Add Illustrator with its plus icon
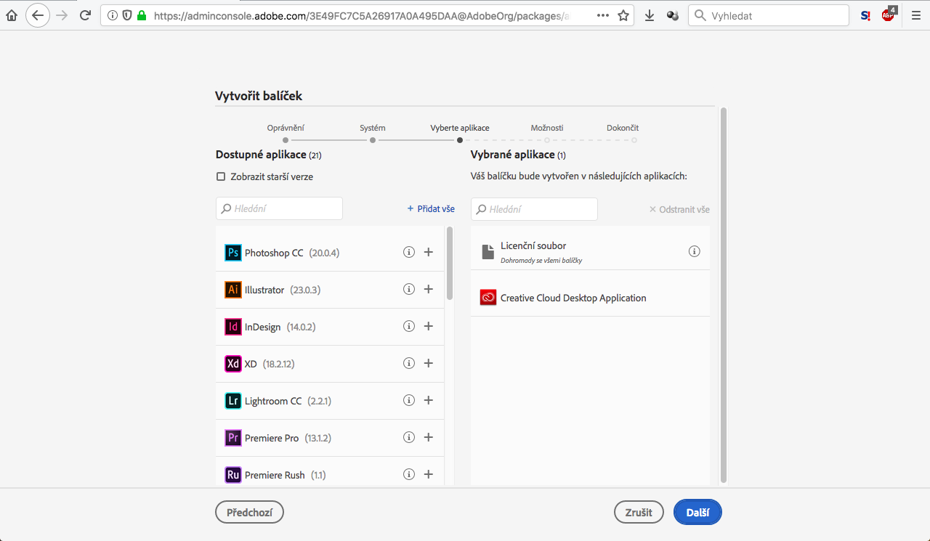Image resolution: width=930 pixels, height=541 pixels. point(429,289)
